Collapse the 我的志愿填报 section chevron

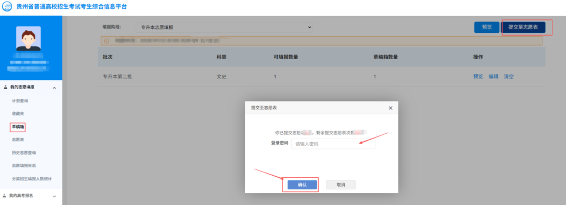click(x=54, y=87)
